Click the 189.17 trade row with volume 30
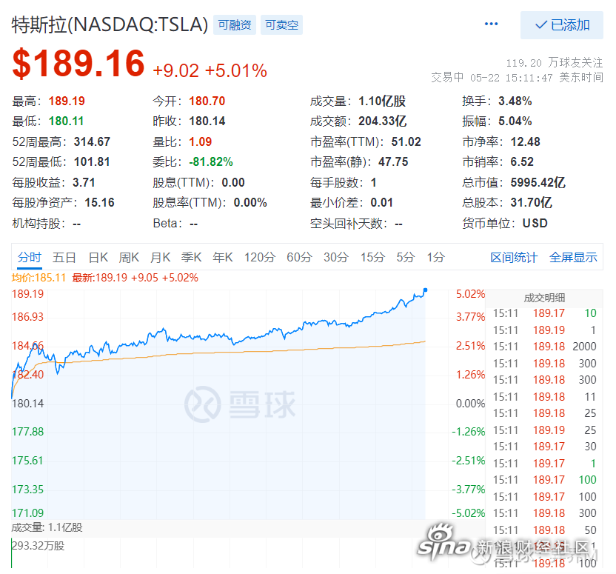Image resolution: width=616 pixels, height=574 pixels. point(544,447)
